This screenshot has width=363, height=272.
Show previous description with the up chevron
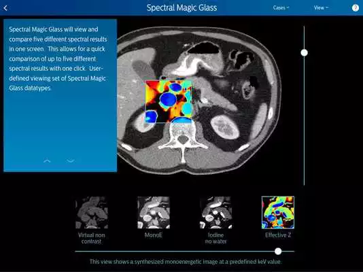47,160
